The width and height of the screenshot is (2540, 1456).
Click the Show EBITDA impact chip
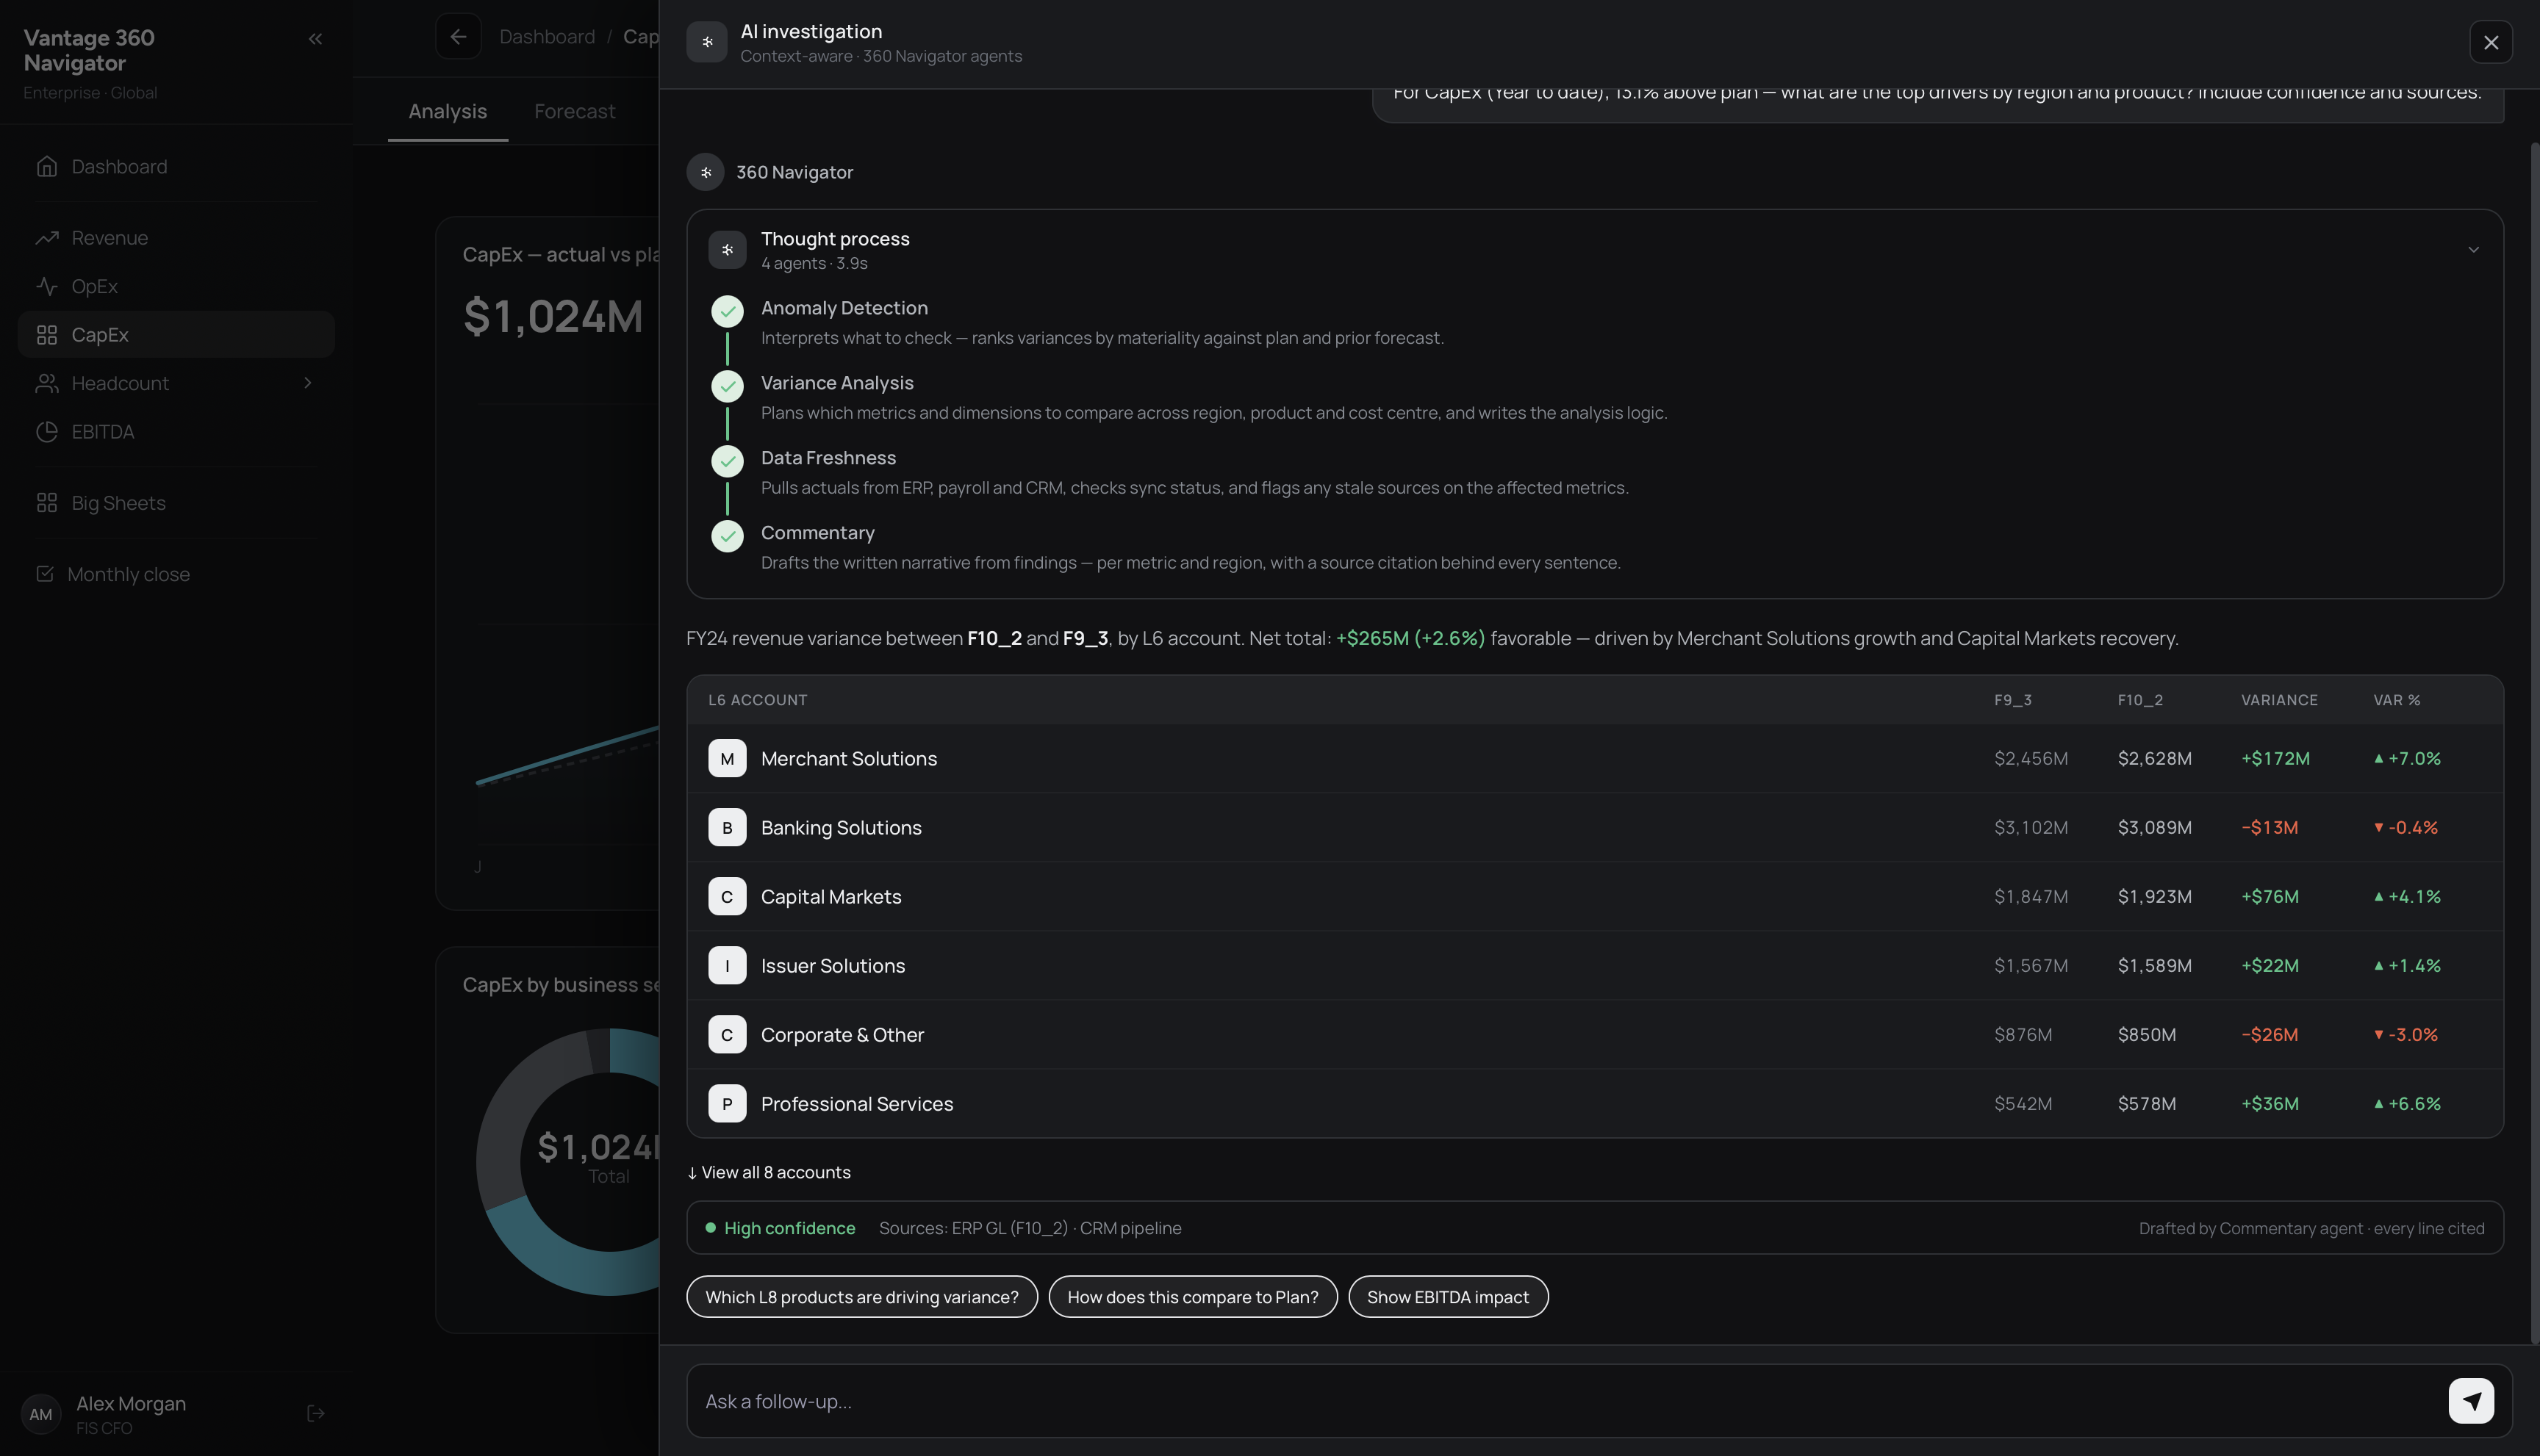tap(1448, 1297)
